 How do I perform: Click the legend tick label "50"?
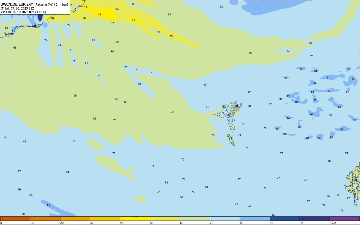point(152,223)
